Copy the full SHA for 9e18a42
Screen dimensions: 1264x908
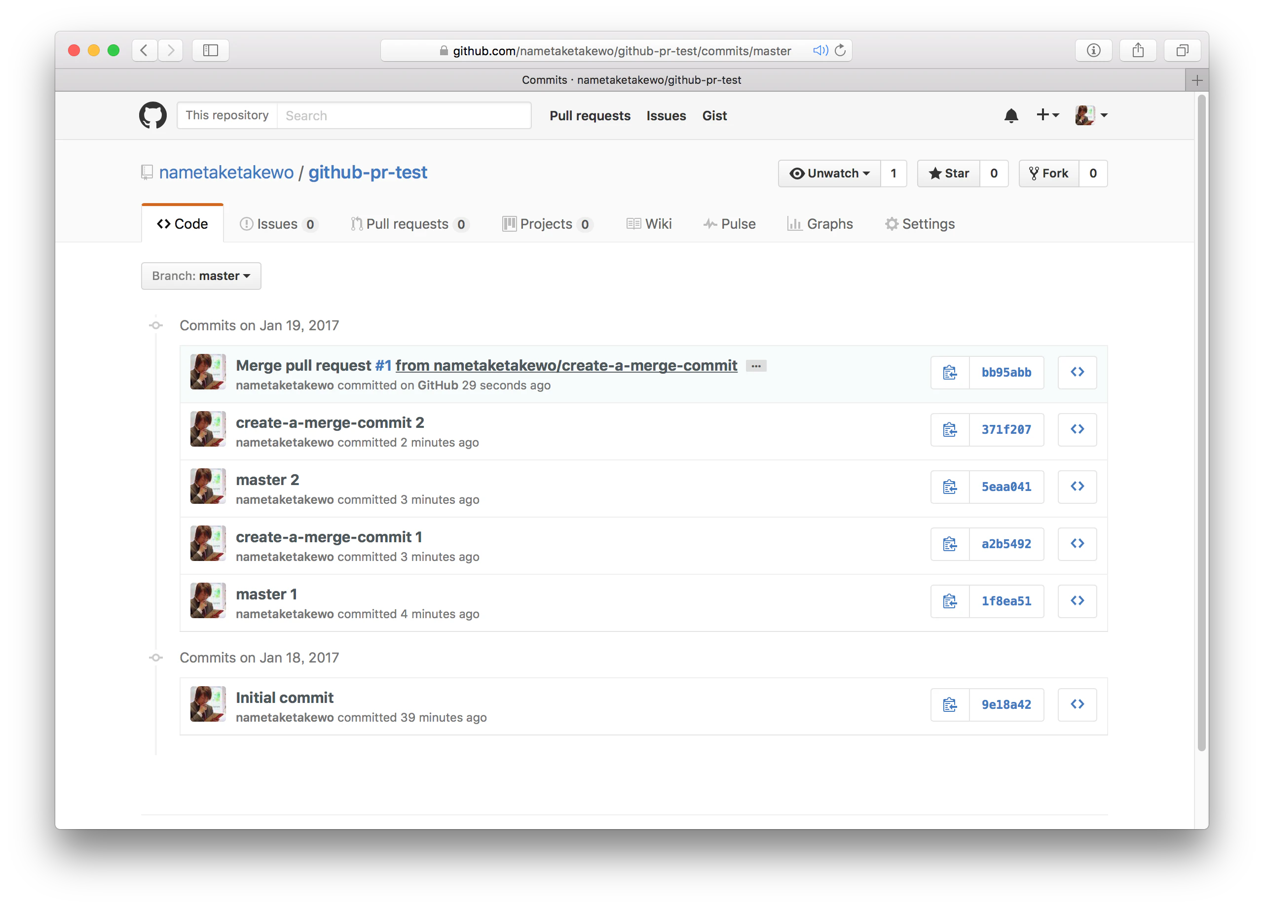point(950,705)
